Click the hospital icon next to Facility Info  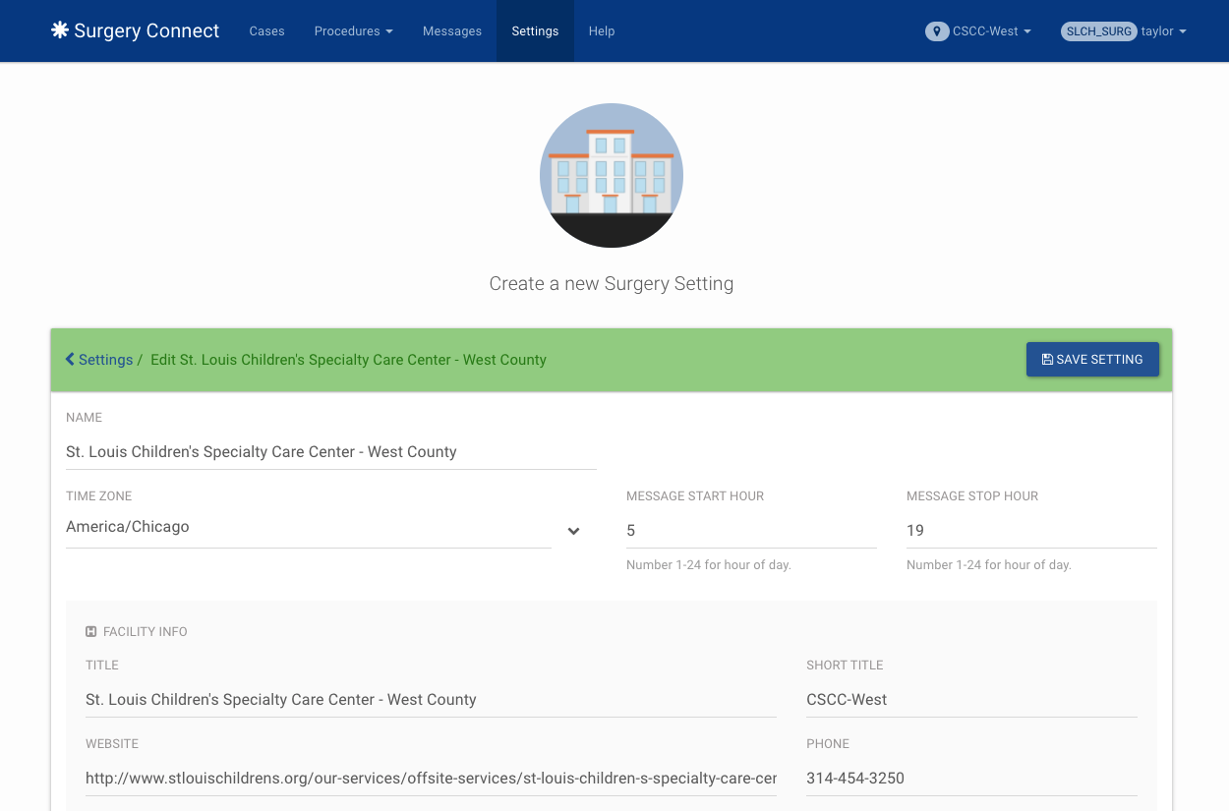(x=91, y=632)
